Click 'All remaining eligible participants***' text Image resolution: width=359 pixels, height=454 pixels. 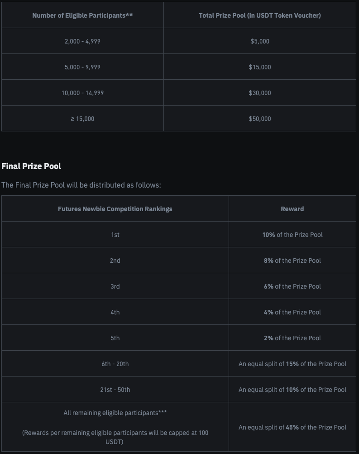(115, 413)
